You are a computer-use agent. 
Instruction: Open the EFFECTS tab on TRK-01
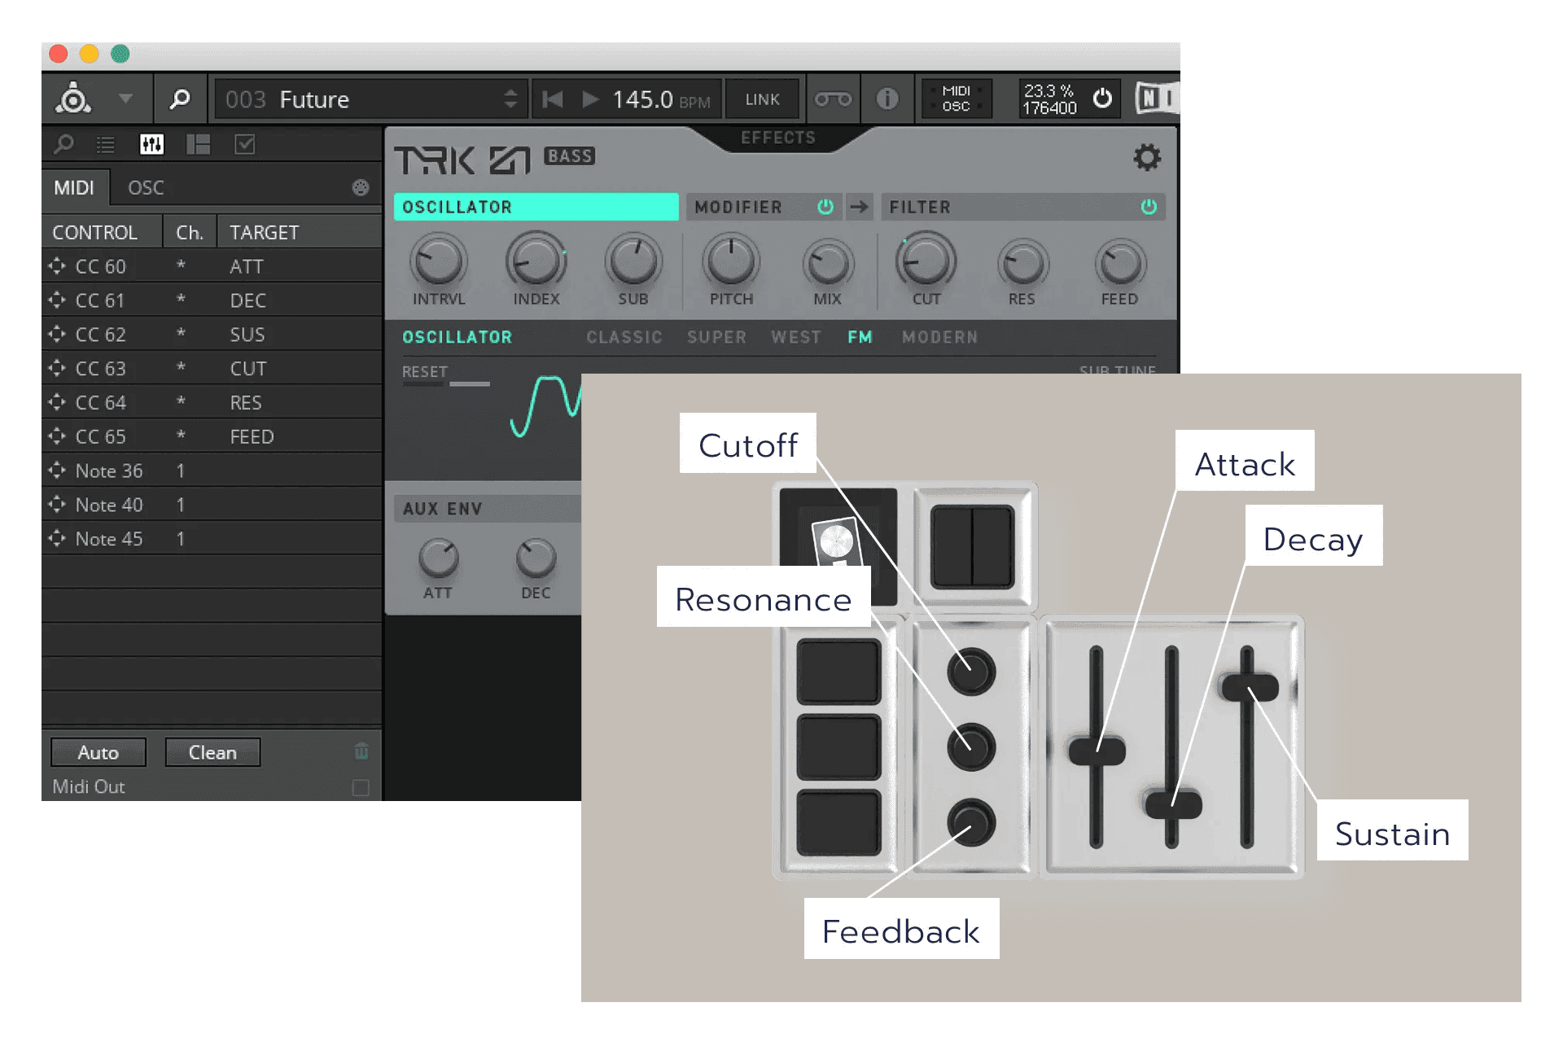coord(777,138)
